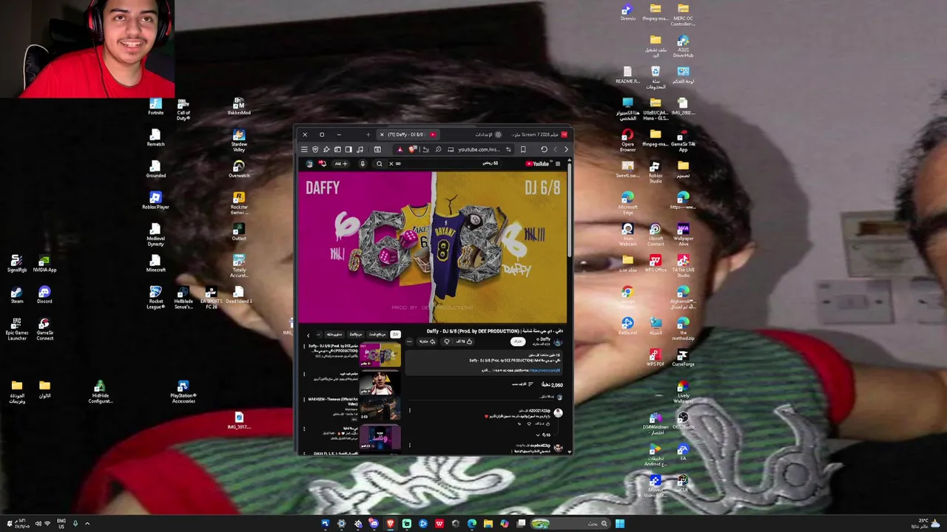Click the browser reload button
The image size is (947, 532).
(x=544, y=149)
